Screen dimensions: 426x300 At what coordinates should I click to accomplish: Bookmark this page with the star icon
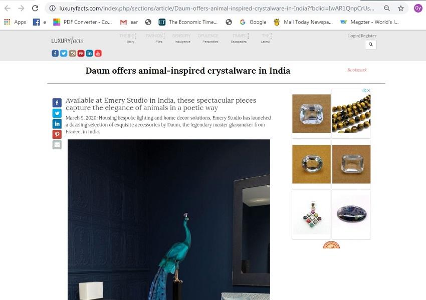point(401,9)
